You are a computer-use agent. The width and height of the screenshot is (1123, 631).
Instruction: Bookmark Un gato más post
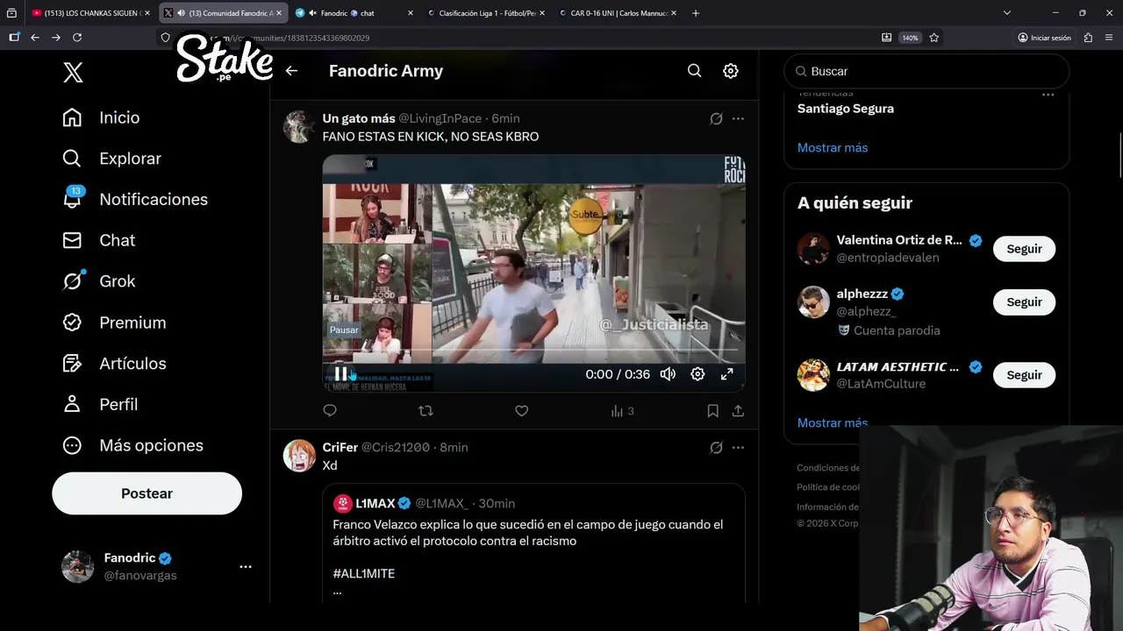[712, 410]
